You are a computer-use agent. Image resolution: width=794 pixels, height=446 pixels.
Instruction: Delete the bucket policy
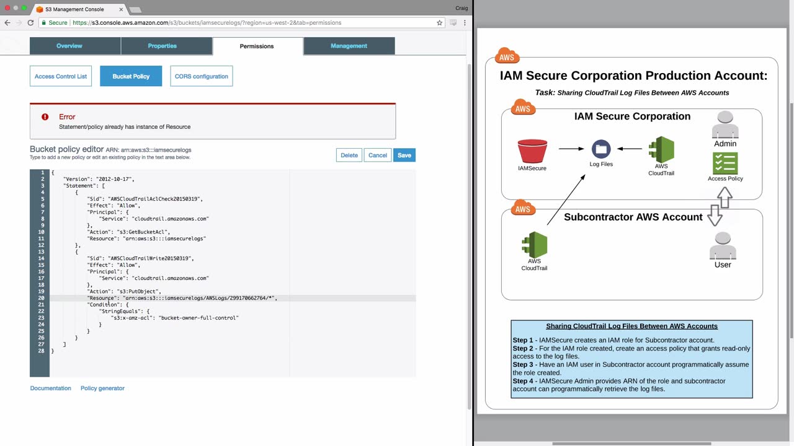(x=349, y=155)
